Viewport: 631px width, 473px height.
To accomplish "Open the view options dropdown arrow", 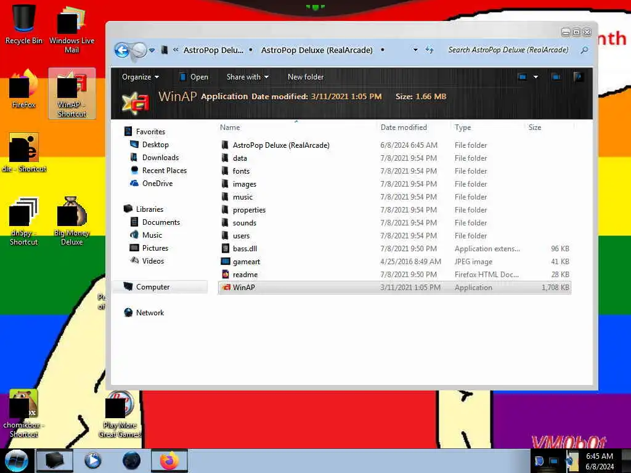I will (535, 77).
